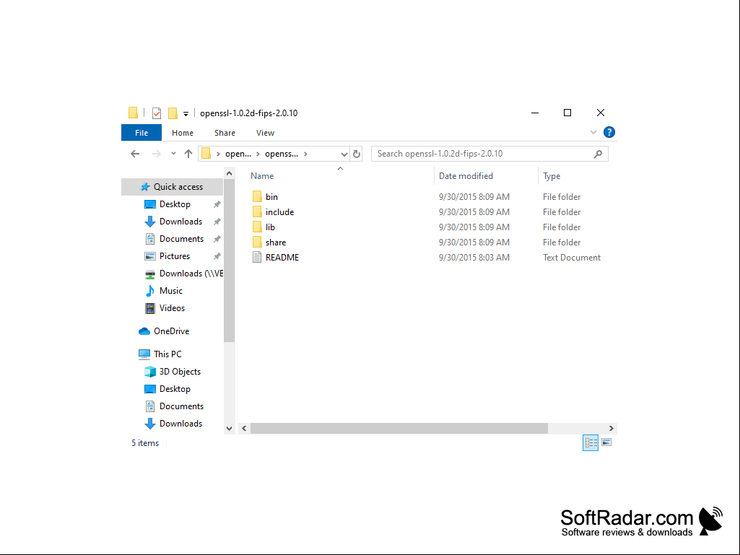Open the address bar history dropdown
Viewport: 740px width, 555px height.
(344, 154)
